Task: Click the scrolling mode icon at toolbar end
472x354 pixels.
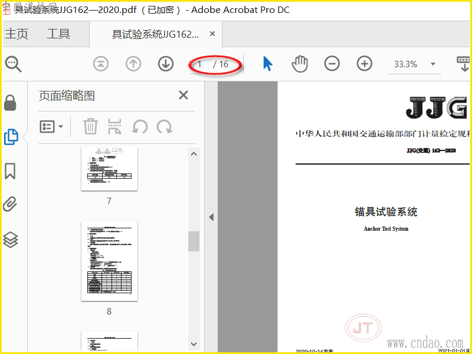Action: point(464,64)
